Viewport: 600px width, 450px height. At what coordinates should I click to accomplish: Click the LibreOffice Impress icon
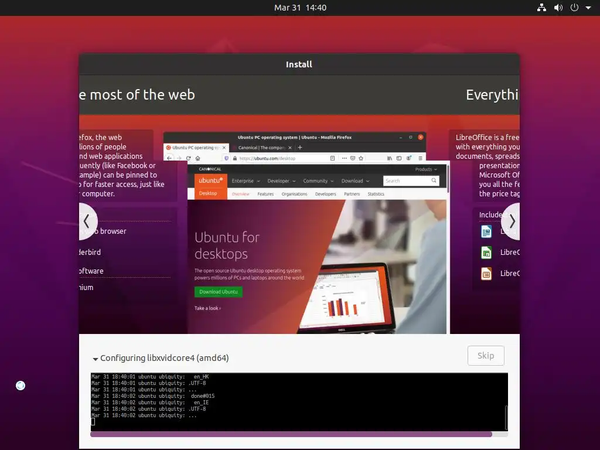[486, 274]
